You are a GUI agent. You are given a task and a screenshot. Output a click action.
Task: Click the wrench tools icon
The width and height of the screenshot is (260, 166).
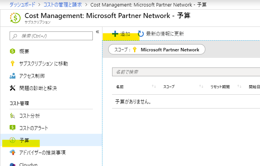click(12, 88)
